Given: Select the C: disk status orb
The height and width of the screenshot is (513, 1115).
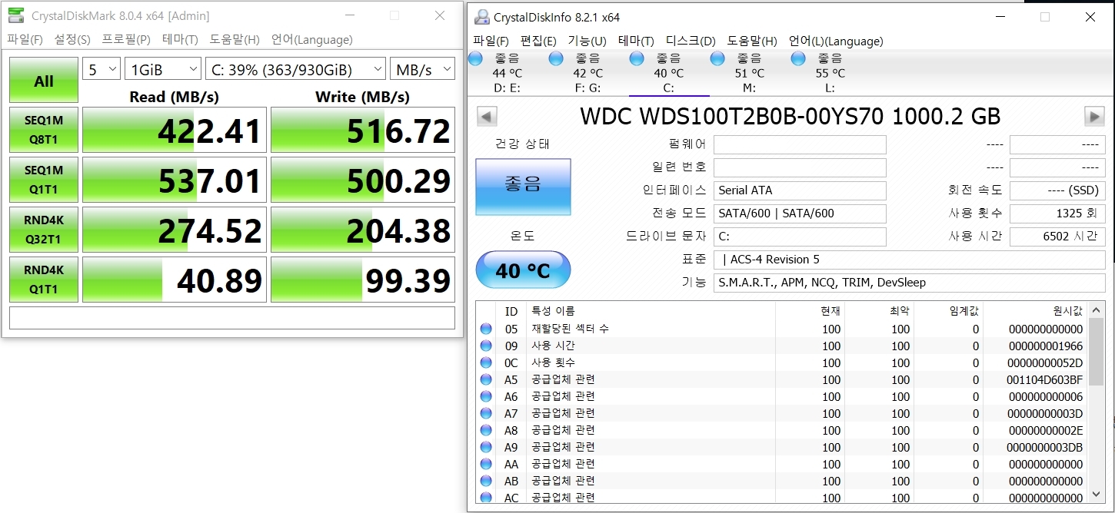Looking at the screenshot, I should (x=637, y=58).
